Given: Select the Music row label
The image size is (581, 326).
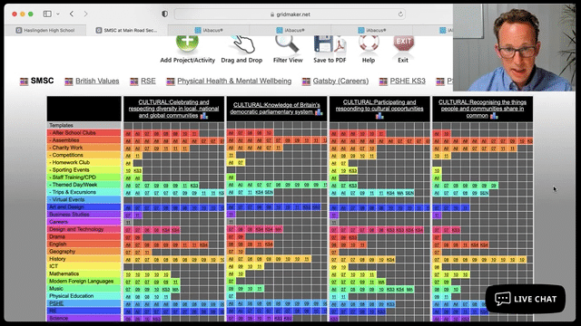Looking at the screenshot, I should point(84,288).
